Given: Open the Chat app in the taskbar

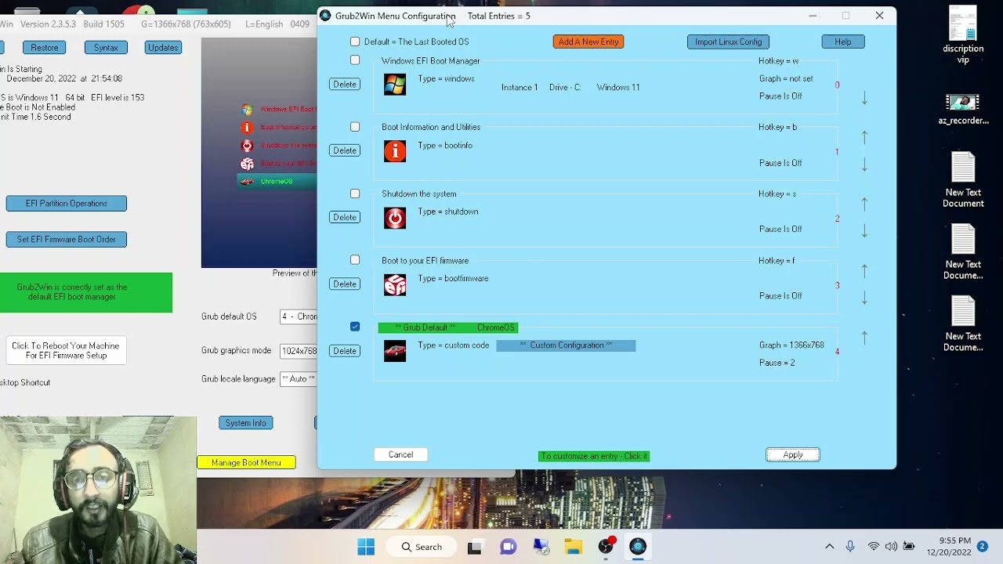Looking at the screenshot, I should [x=508, y=547].
